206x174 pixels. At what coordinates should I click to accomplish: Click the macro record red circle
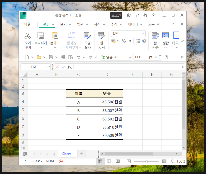click(61, 161)
